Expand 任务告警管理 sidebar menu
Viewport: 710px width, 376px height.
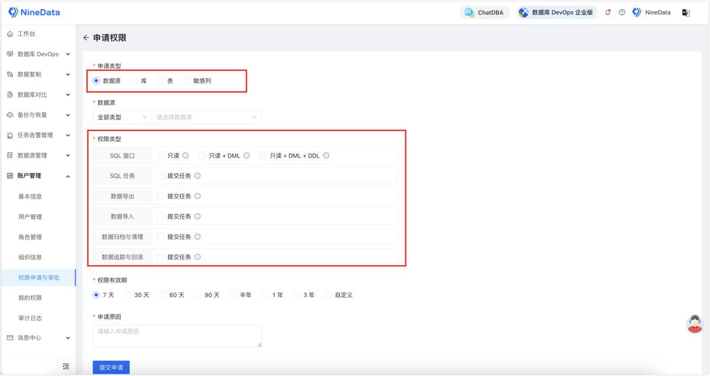point(68,135)
